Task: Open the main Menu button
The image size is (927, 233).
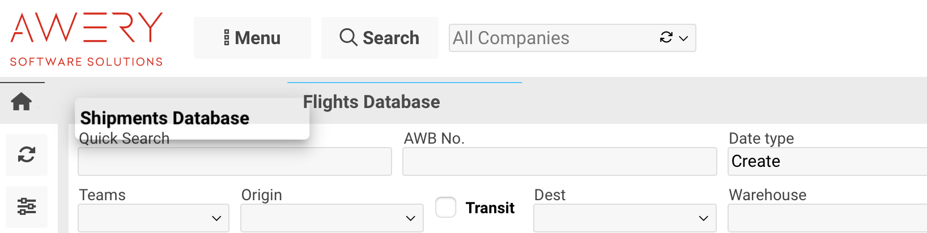Action: (252, 38)
